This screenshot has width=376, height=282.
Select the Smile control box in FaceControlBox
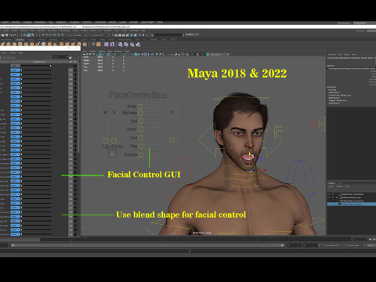(140, 107)
